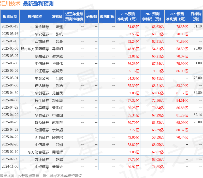Viewport: 203px width, 178px height.
Task: Click target price 76.00
Action: point(198,122)
